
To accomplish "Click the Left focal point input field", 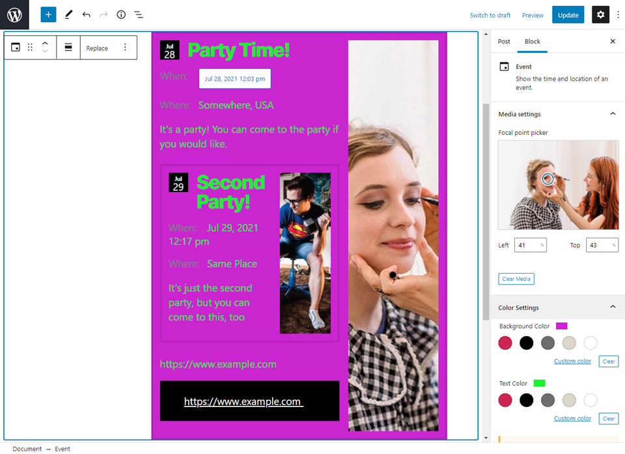I will click(x=527, y=245).
